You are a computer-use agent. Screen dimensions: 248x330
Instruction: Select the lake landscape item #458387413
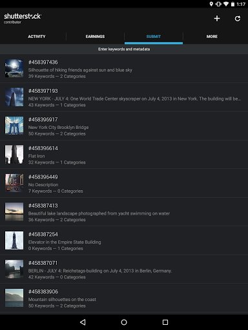coord(124,212)
